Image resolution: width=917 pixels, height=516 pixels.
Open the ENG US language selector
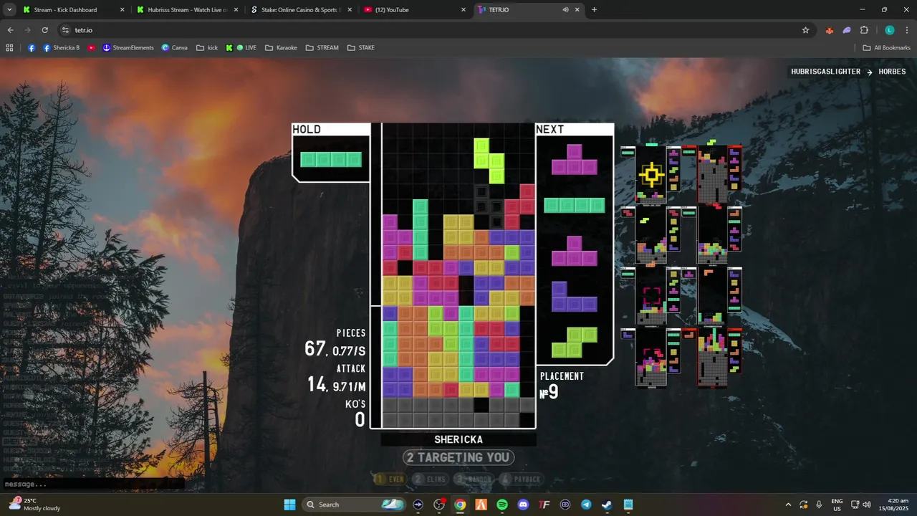(837, 505)
